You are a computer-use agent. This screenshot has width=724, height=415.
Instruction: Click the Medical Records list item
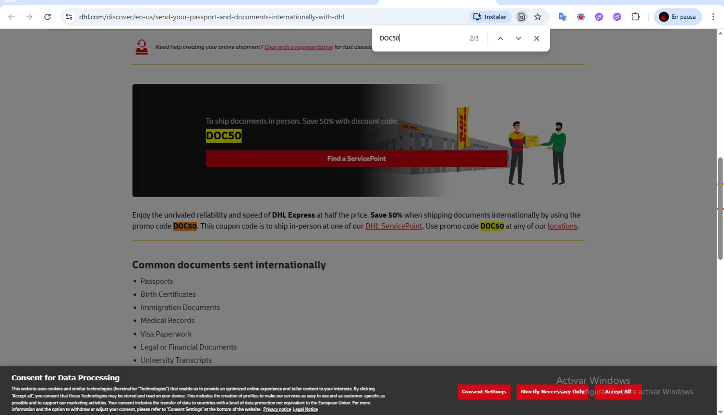(167, 321)
